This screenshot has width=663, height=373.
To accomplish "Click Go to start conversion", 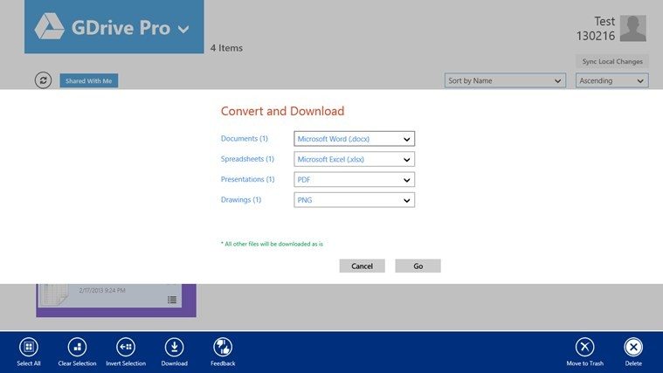I will 418,266.
